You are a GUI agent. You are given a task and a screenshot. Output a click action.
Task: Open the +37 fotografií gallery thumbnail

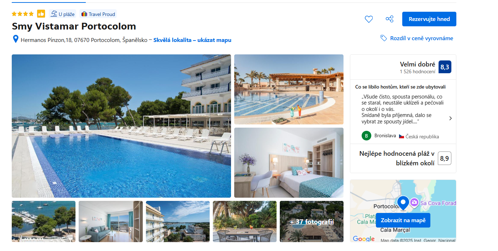[311, 221]
